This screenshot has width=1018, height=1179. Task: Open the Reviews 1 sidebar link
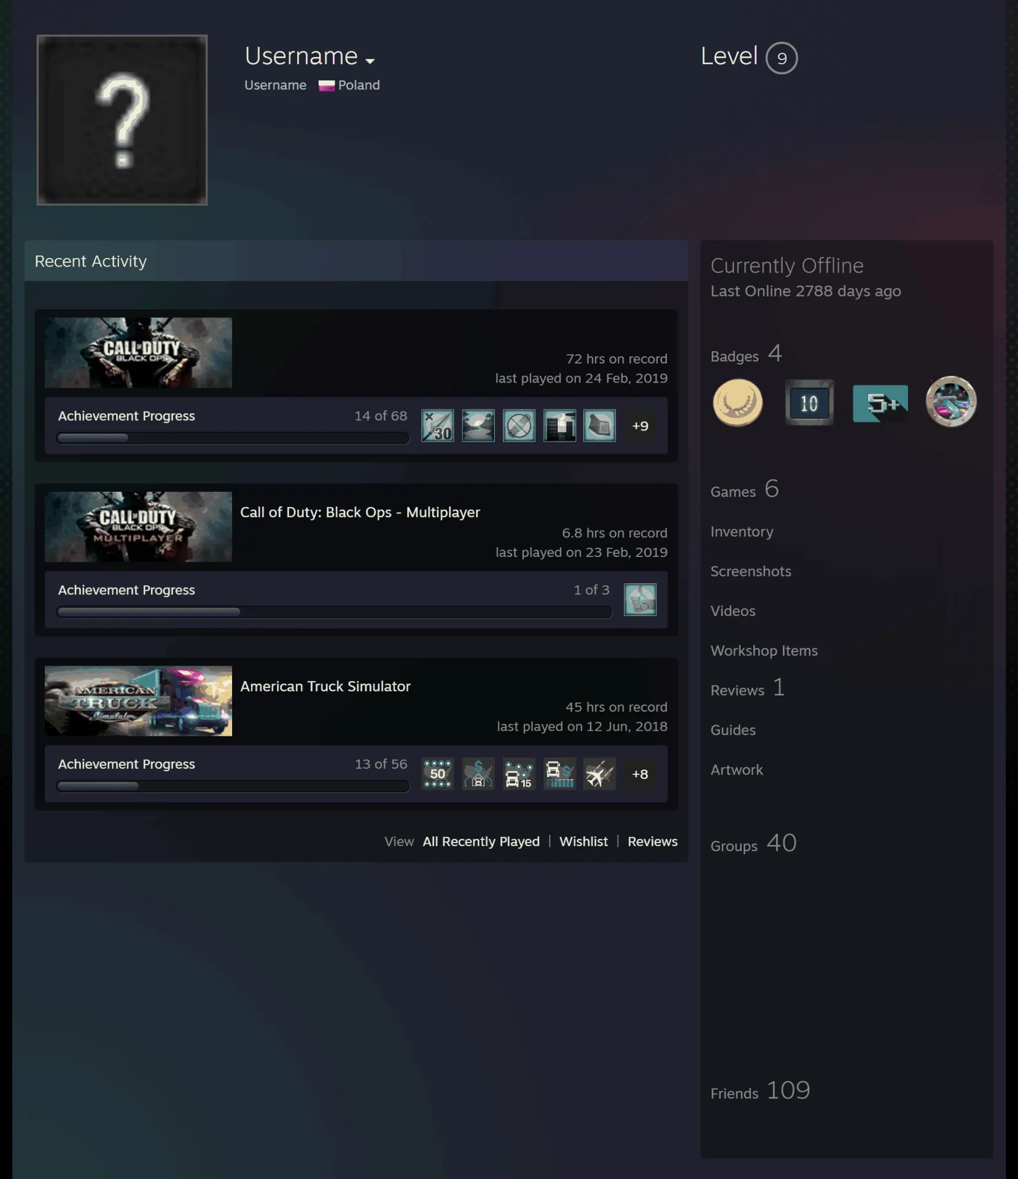[x=747, y=688]
